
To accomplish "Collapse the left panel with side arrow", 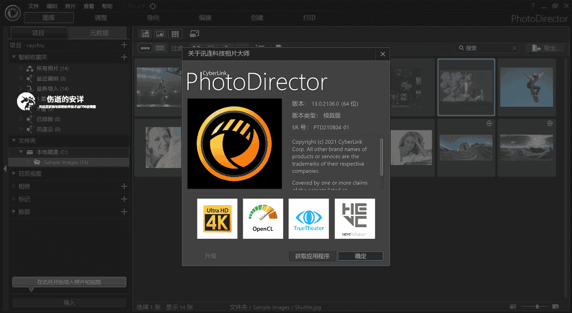I will pos(5,168).
